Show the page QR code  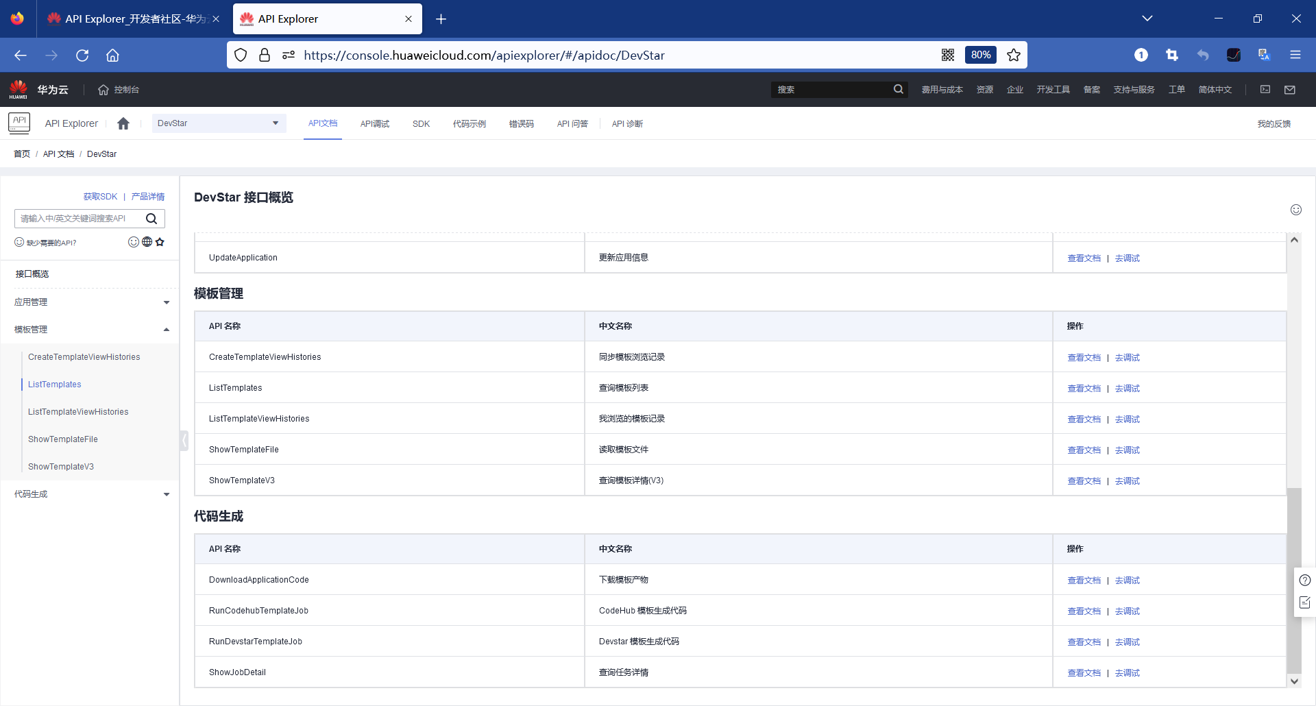point(948,56)
